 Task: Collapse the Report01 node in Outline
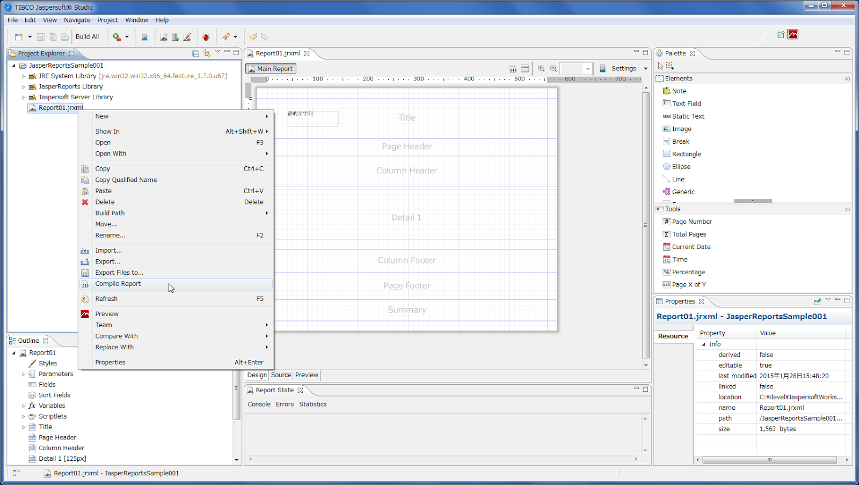[x=13, y=352]
